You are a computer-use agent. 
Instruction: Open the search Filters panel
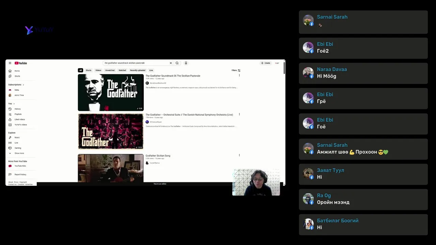click(x=236, y=70)
